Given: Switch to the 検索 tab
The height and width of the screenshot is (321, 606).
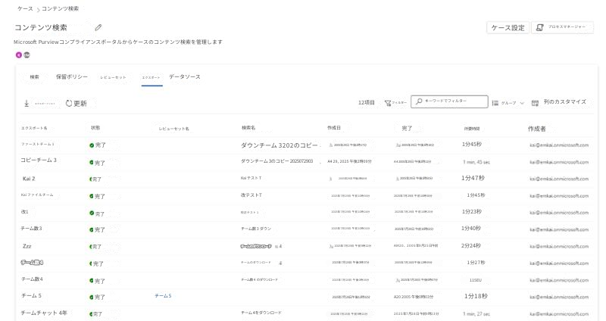Looking at the screenshot, I should pyautogui.click(x=34, y=77).
